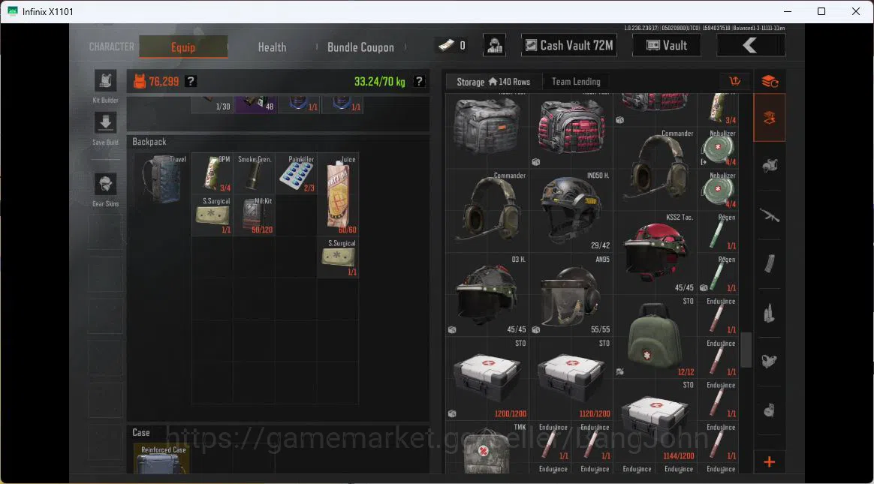Select the grey tactical backpack in storage
Image resolution: width=874 pixels, height=484 pixels.
tap(487, 126)
